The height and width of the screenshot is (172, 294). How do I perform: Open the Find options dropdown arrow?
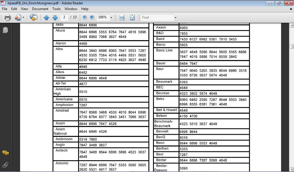[175, 17]
